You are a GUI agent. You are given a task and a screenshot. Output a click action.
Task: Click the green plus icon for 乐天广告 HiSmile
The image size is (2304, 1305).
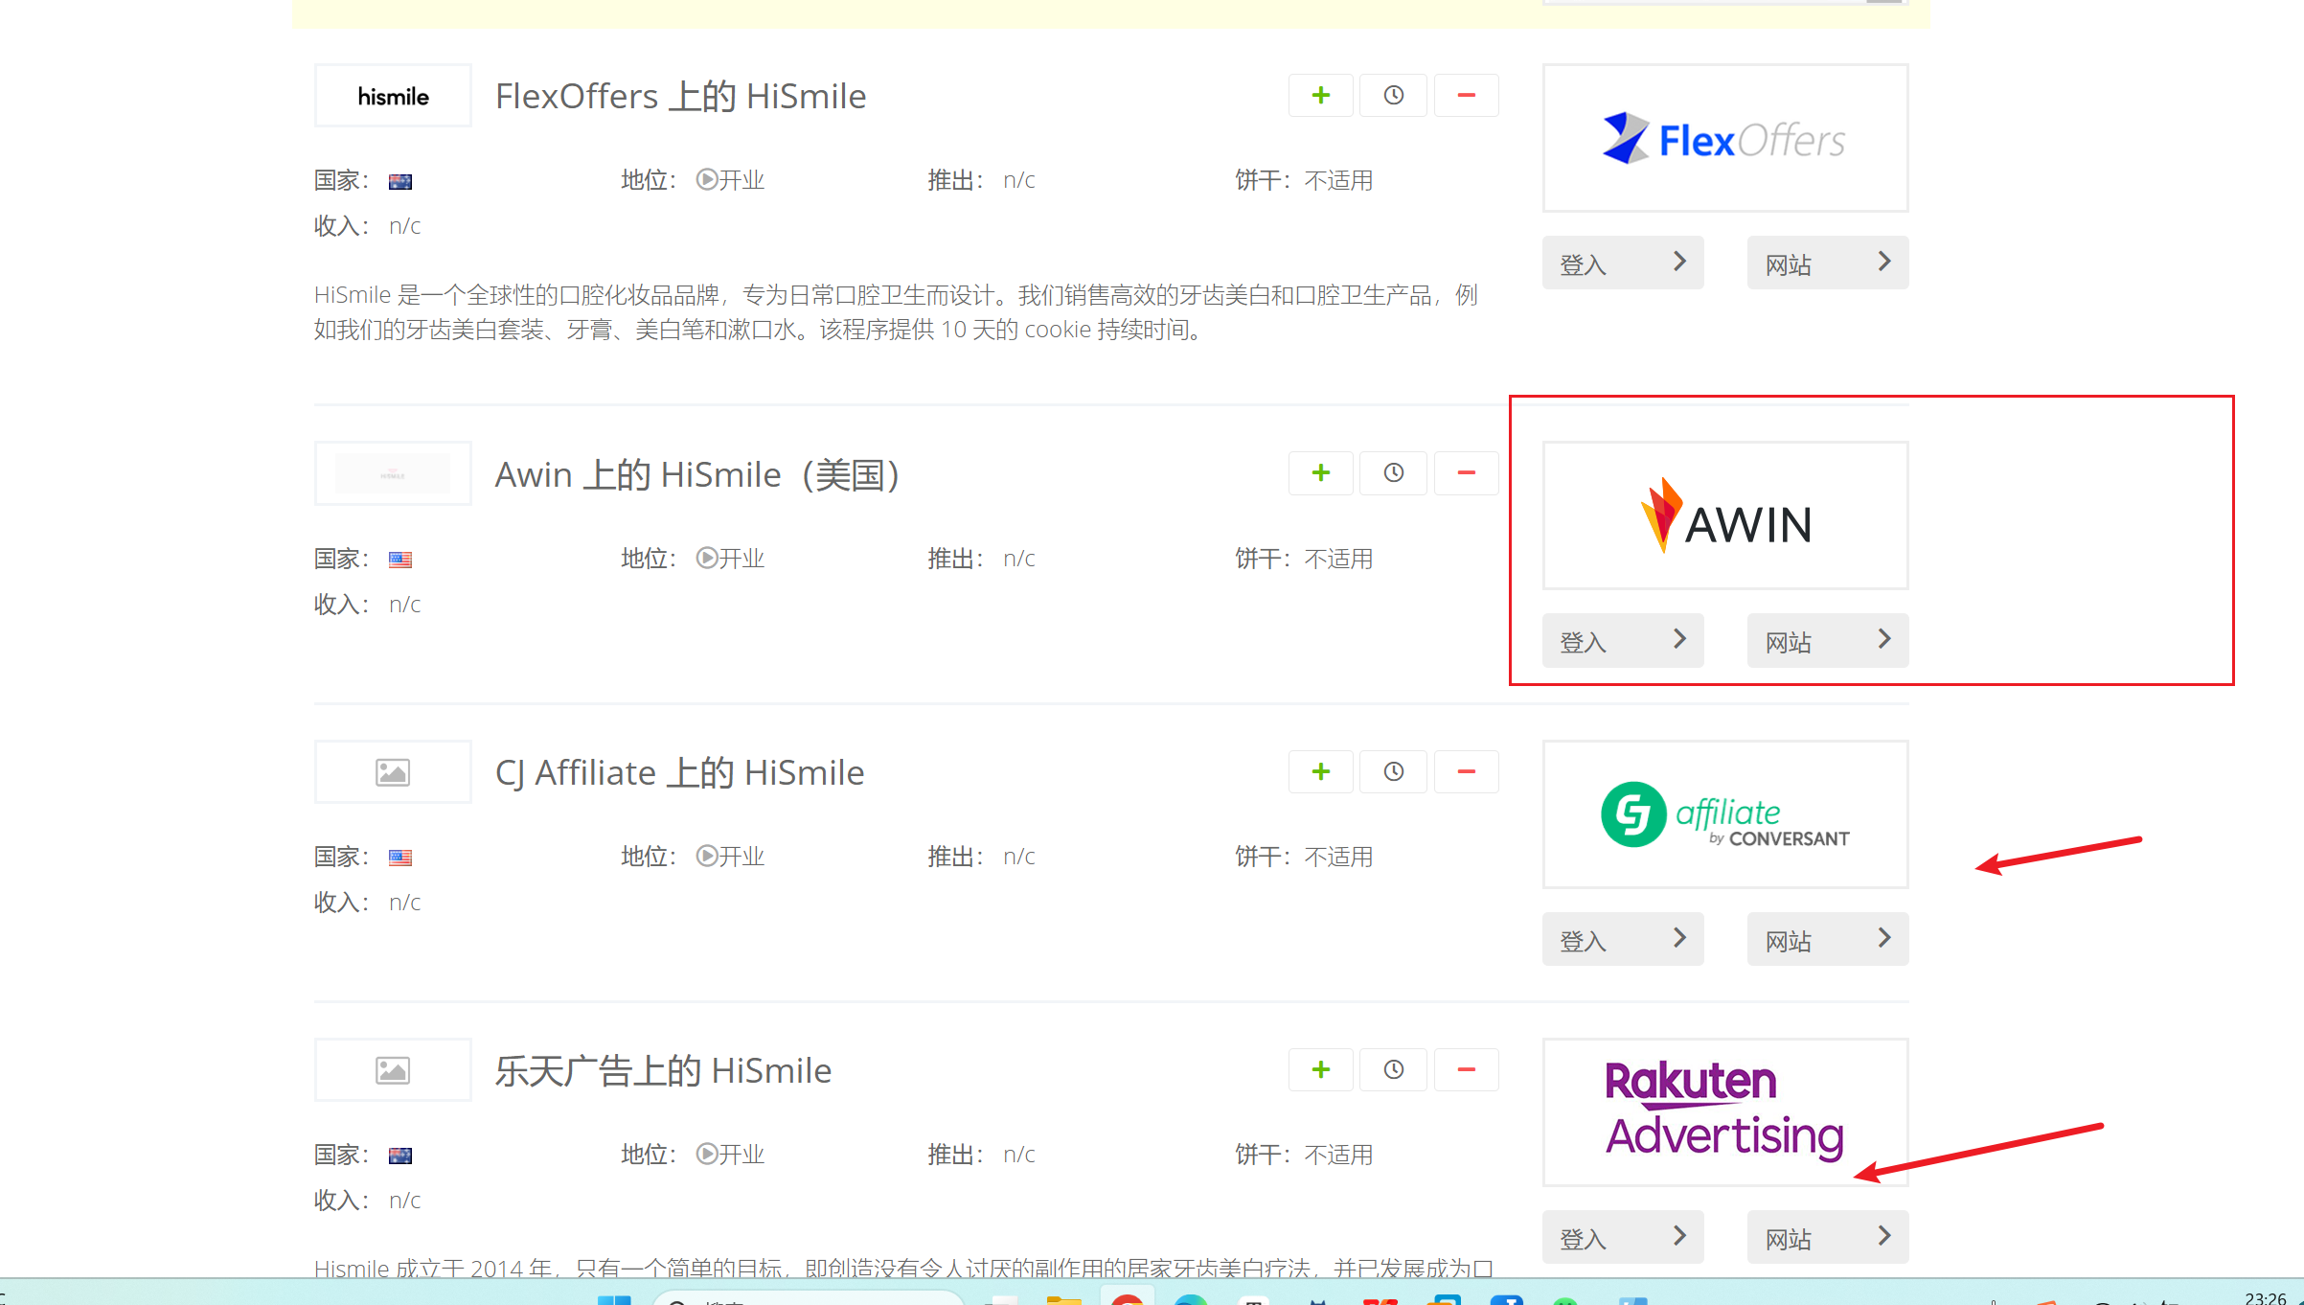(1320, 1070)
